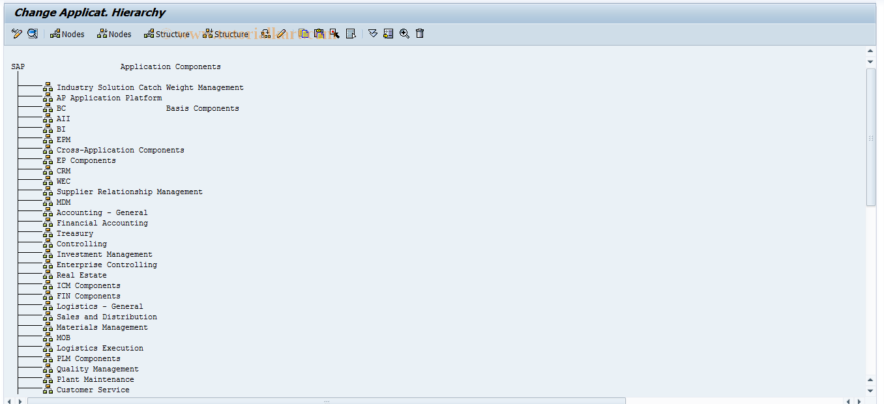Select Materials Management node
The height and width of the screenshot is (404, 884).
click(102, 327)
